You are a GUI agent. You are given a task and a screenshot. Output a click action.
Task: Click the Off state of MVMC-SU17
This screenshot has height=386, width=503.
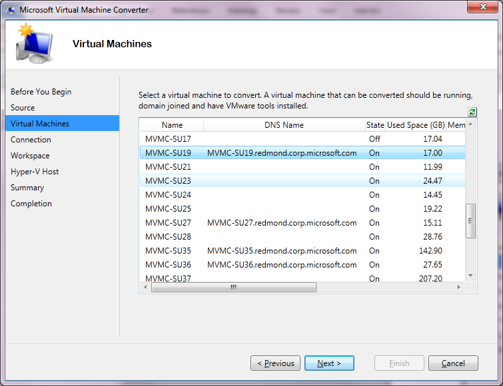pos(374,139)
